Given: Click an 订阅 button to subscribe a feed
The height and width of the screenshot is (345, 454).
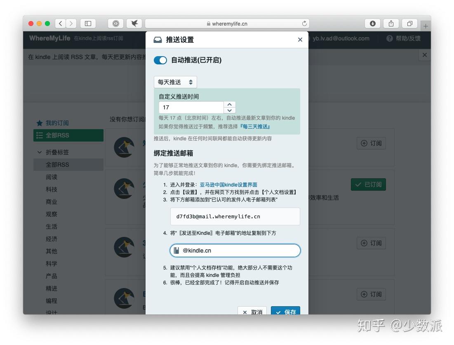Looking at the screenshot, I should point(371,143).
